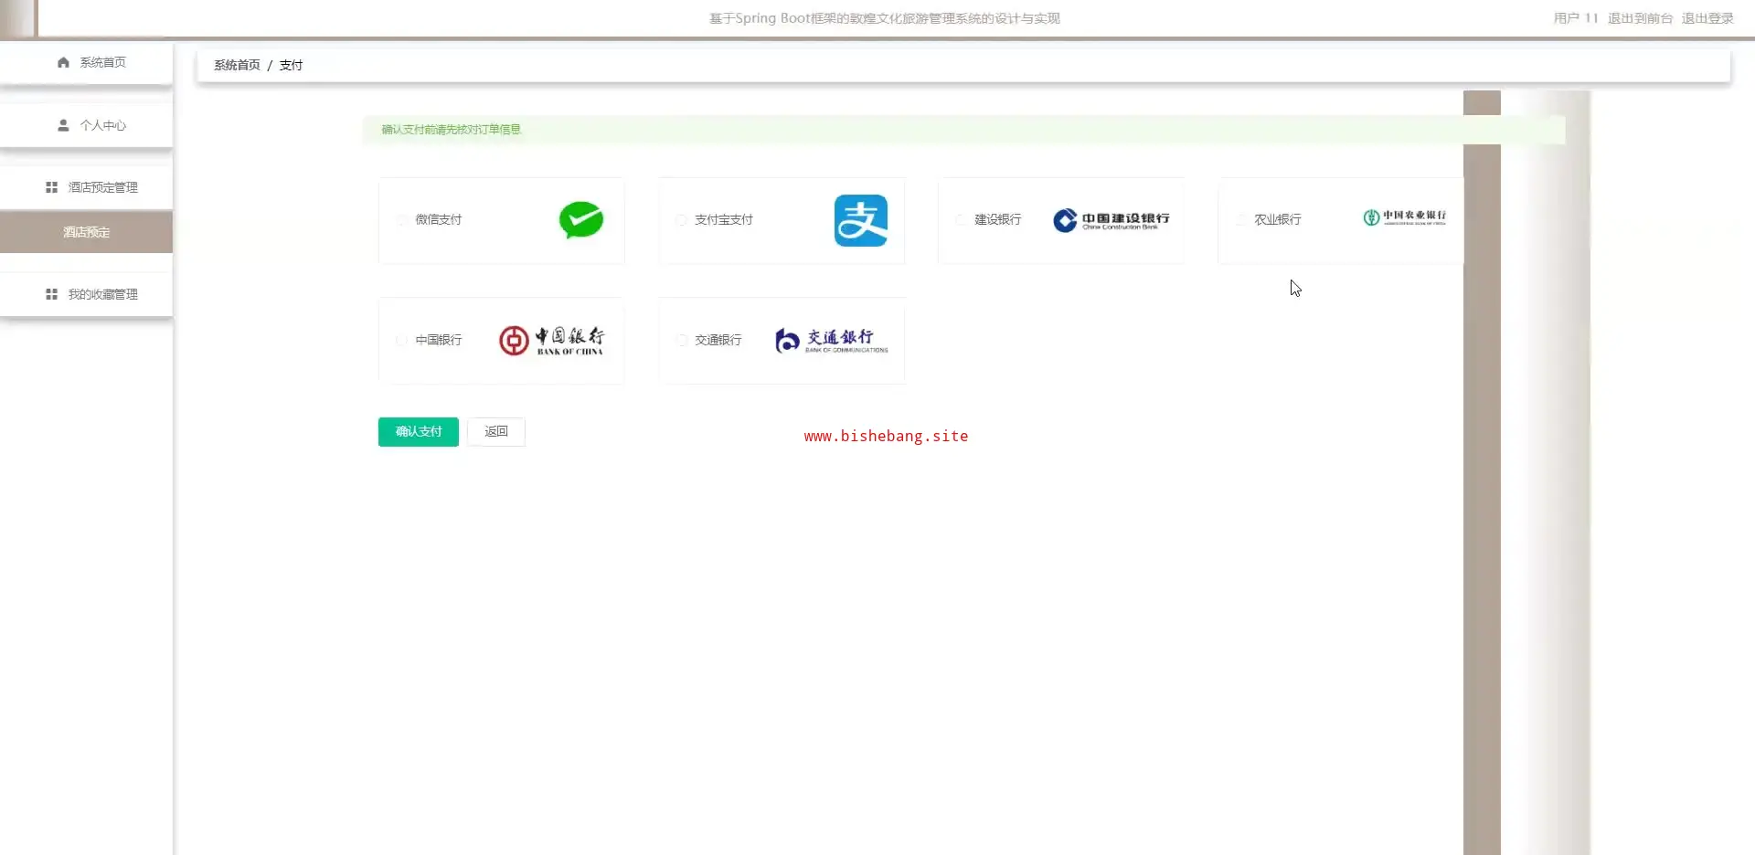Expand the 我的收藏管理 sidebar menu
Screen dimensions: 1755x855
pos(87,294)
